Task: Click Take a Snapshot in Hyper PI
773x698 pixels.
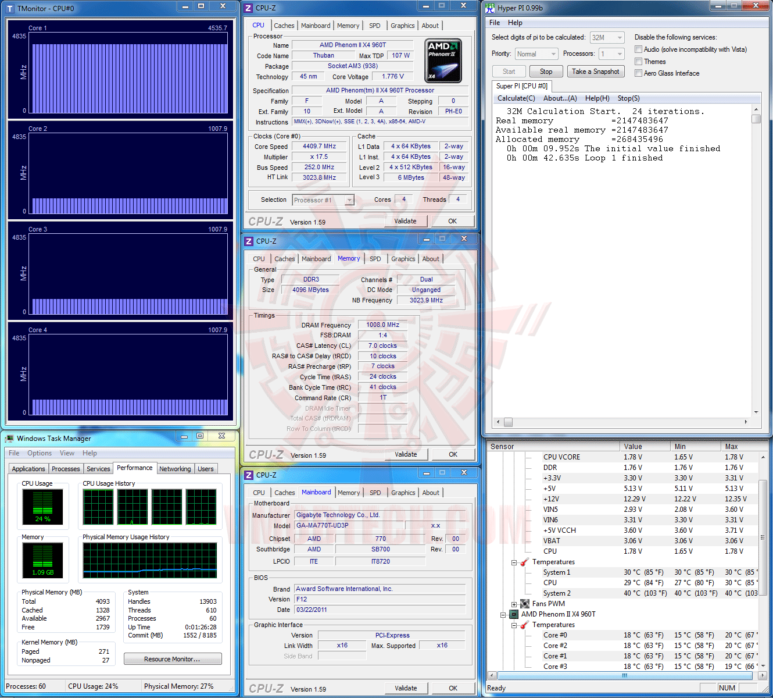Action: tap(596, 72)
